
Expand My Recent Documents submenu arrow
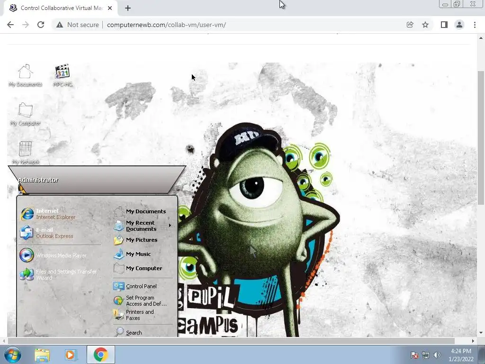click(x=170, y=226)
